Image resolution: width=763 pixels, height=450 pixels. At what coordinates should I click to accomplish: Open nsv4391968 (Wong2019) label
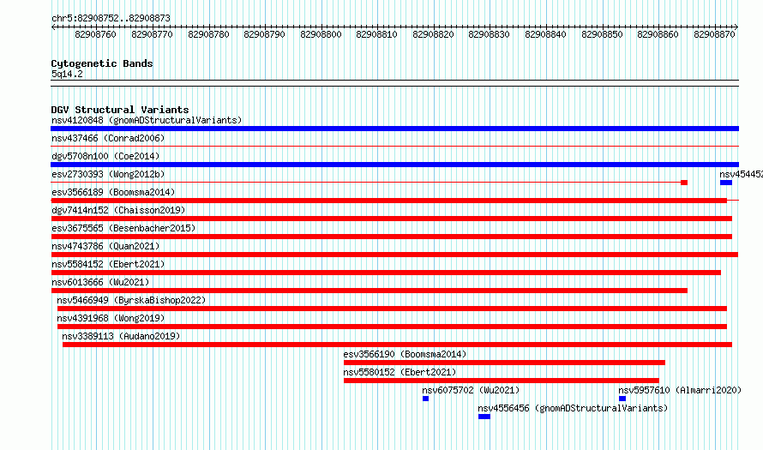(x=111, y=318)
